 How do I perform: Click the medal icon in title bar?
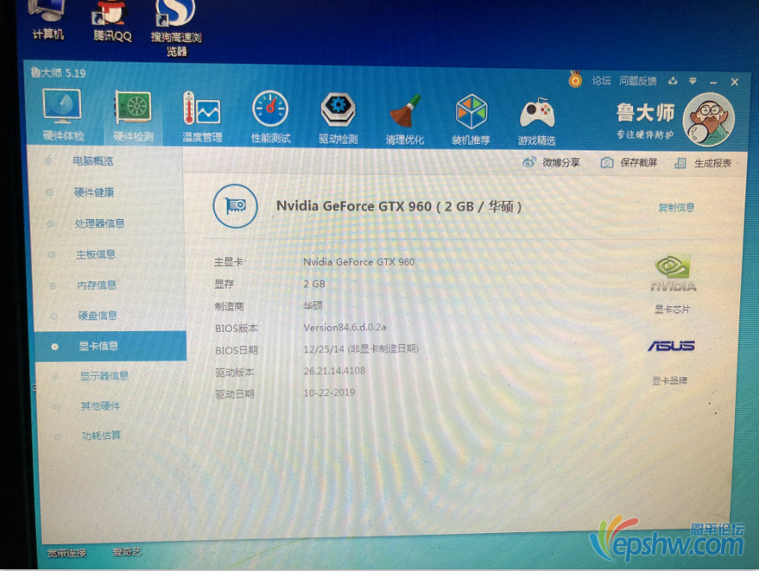[575, 79]
